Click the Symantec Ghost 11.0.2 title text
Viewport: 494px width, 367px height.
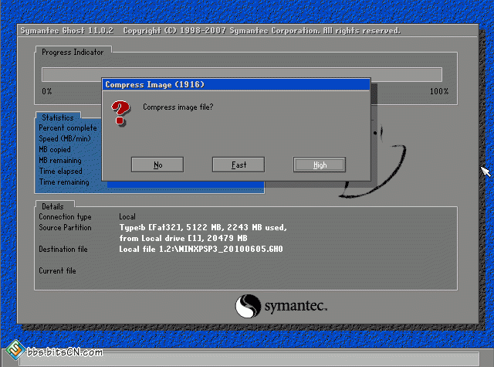click(x=67, y=31)
